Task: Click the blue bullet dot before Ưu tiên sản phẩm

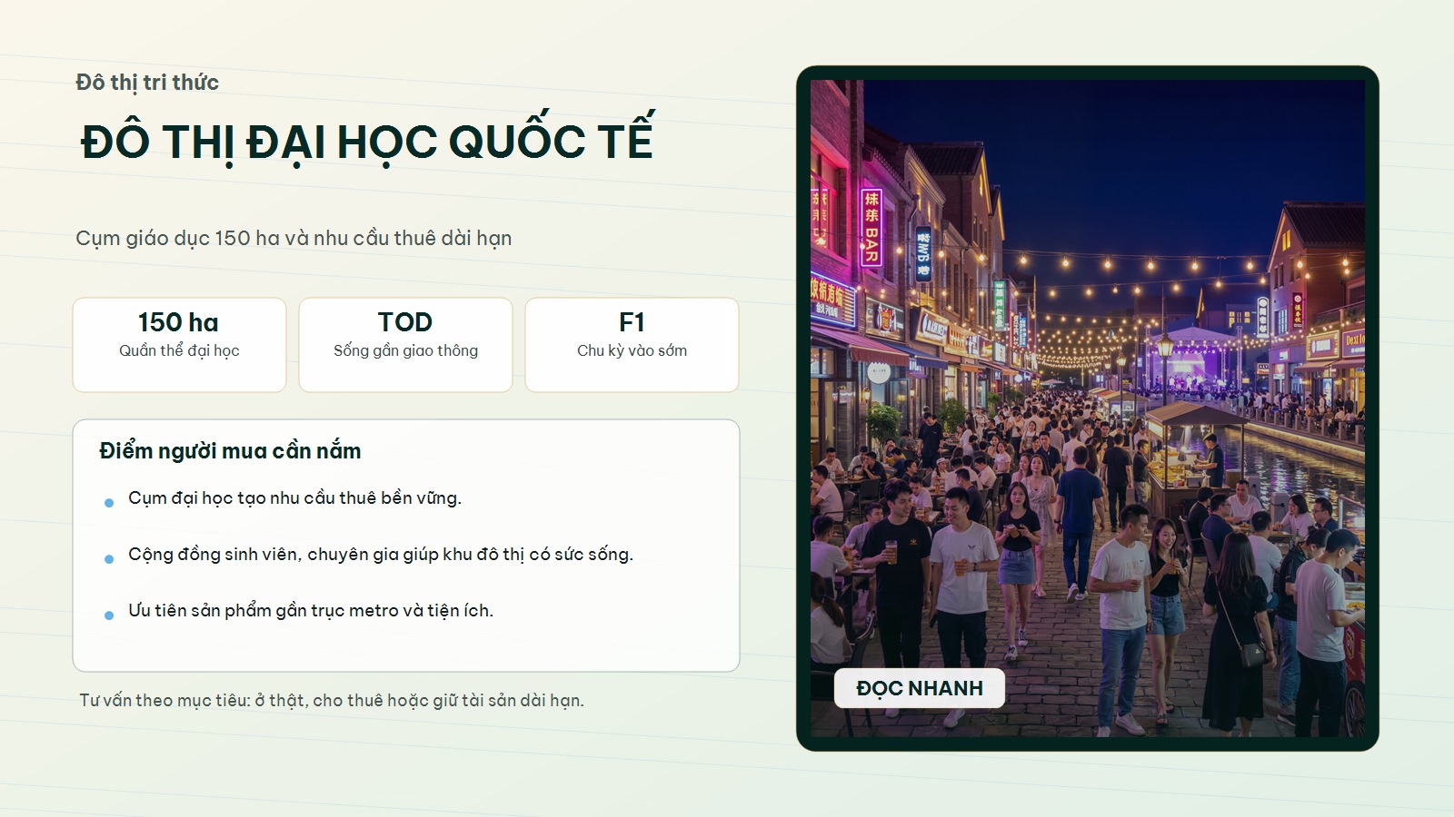Action: coord(109,615)
